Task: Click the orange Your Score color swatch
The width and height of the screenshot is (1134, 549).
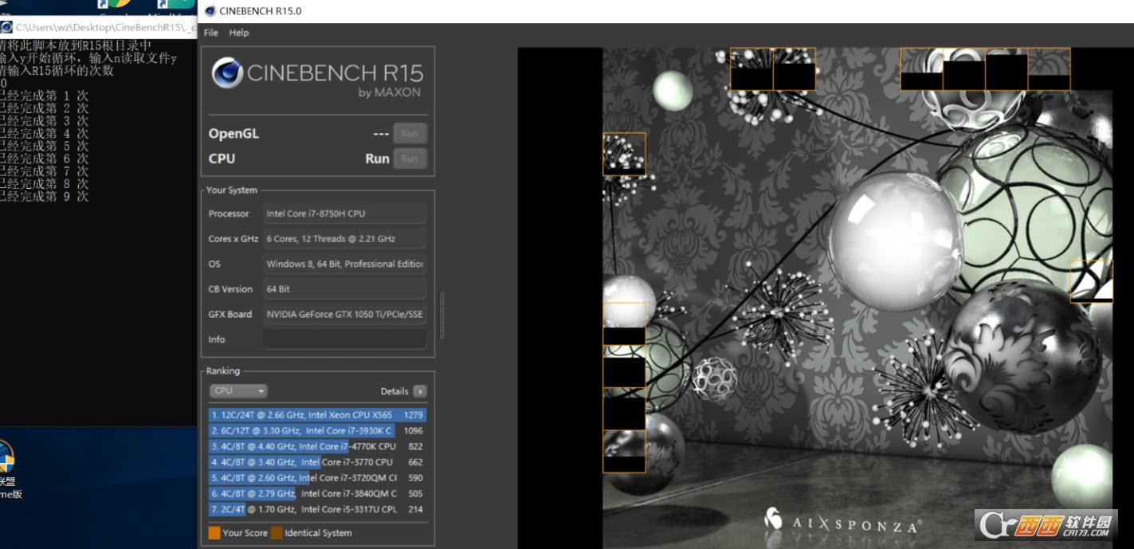Action: pos(214,533)
